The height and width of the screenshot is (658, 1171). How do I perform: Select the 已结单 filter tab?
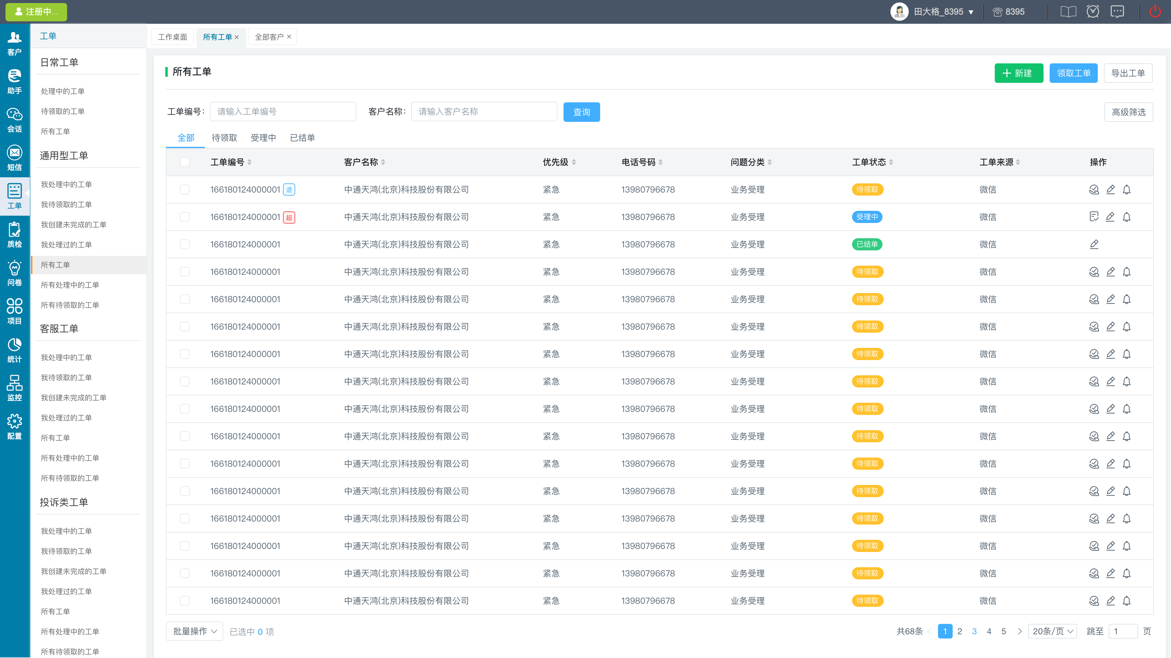[302, 138]
